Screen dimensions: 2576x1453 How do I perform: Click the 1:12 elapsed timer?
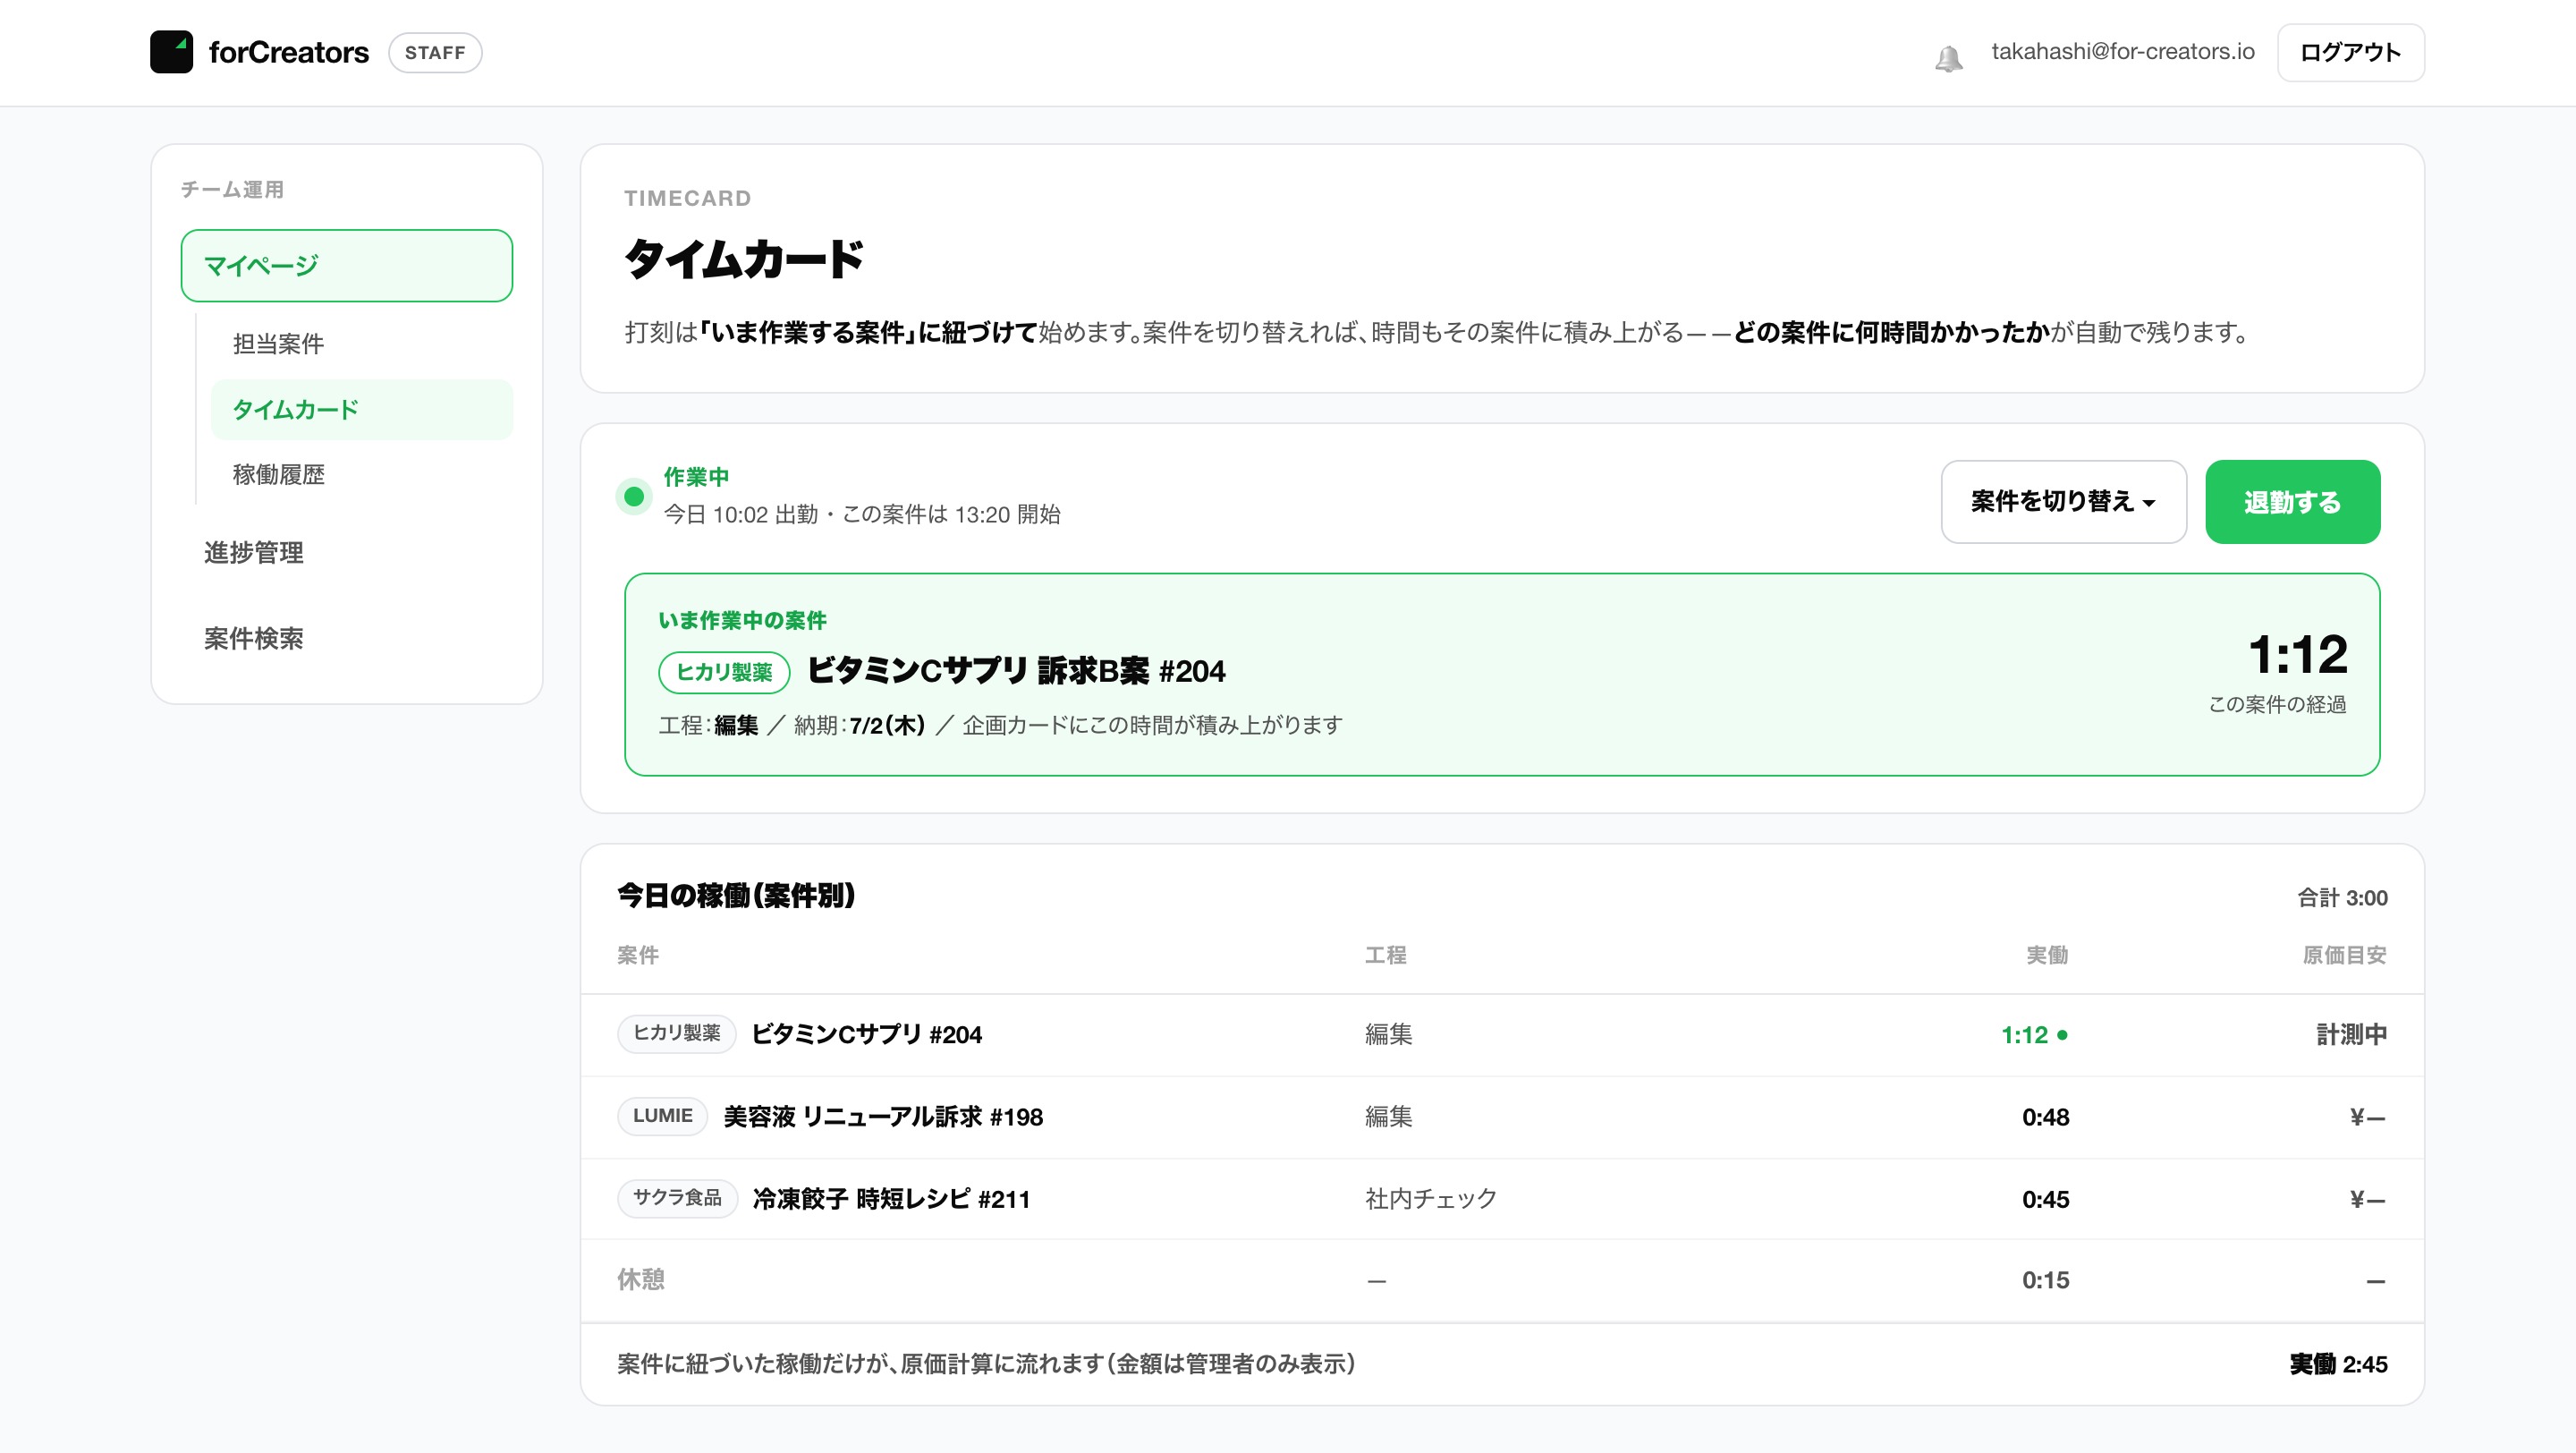tap(2297, 655)
